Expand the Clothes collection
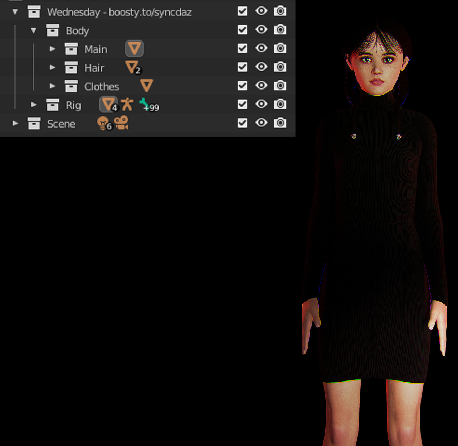Screen dimensions: 458x446 pos(52,86)
